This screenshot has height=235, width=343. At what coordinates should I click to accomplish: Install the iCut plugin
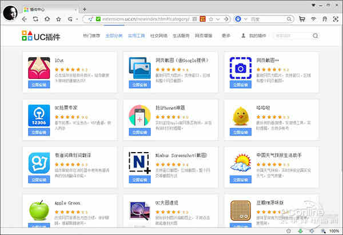coord(39,85)
